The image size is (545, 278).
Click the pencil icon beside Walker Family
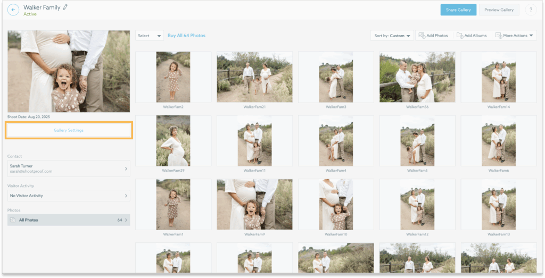65,7
